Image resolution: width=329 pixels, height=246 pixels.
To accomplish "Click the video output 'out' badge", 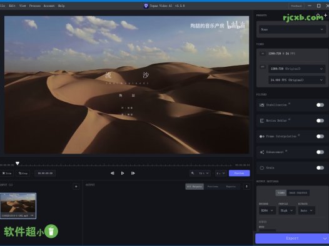I will [263, 67].
